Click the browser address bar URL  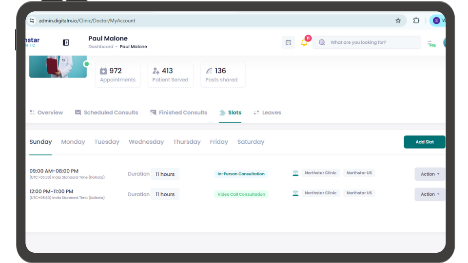click(87, 20)
